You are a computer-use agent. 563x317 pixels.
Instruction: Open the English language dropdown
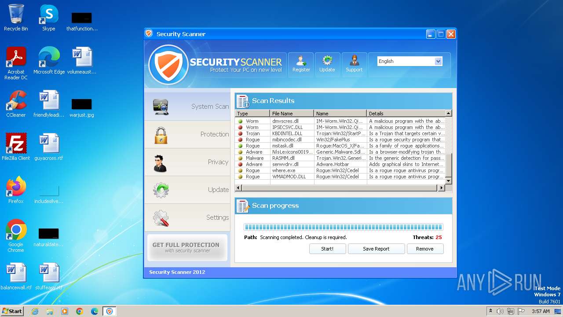(x=409, y=61)
